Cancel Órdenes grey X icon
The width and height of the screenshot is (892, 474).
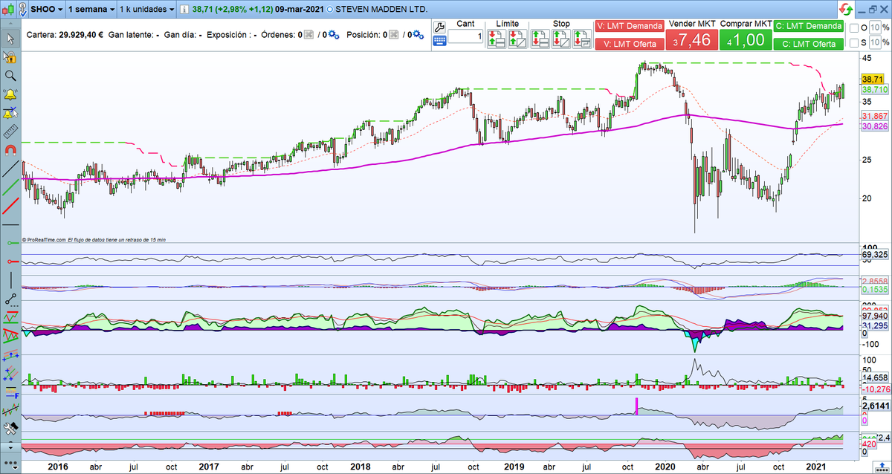tap(309, 35)
